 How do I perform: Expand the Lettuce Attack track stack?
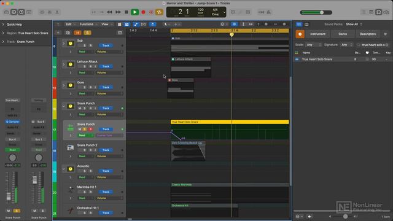click(x=64, y=64)
